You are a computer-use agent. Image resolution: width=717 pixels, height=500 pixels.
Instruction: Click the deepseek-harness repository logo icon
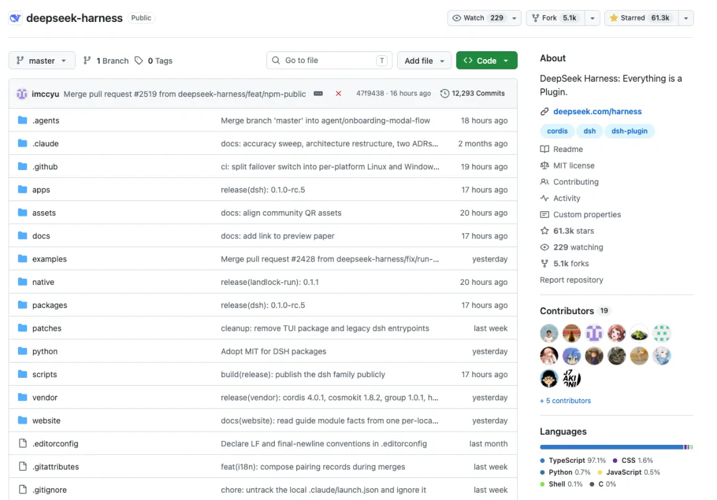(15, 18)
